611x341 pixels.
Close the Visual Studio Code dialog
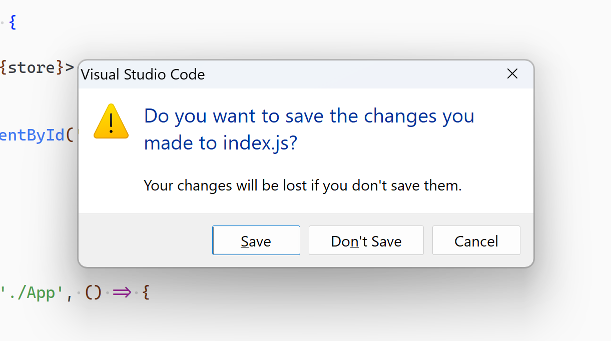pyautogui.click(x=512, y=74)
